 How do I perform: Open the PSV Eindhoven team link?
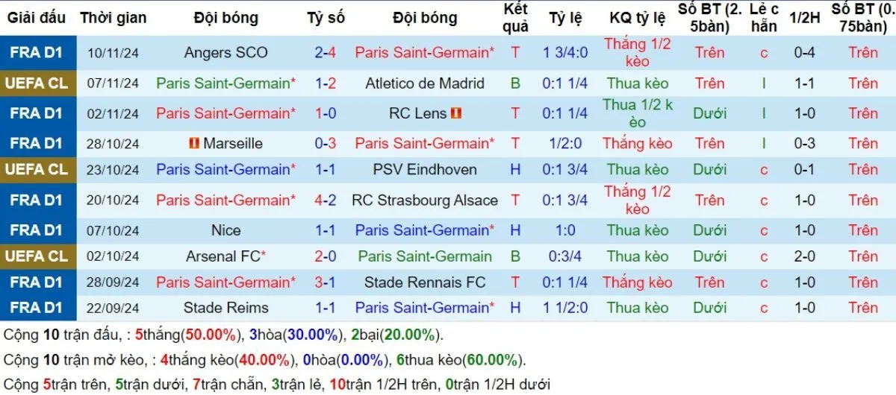(424, 170)
